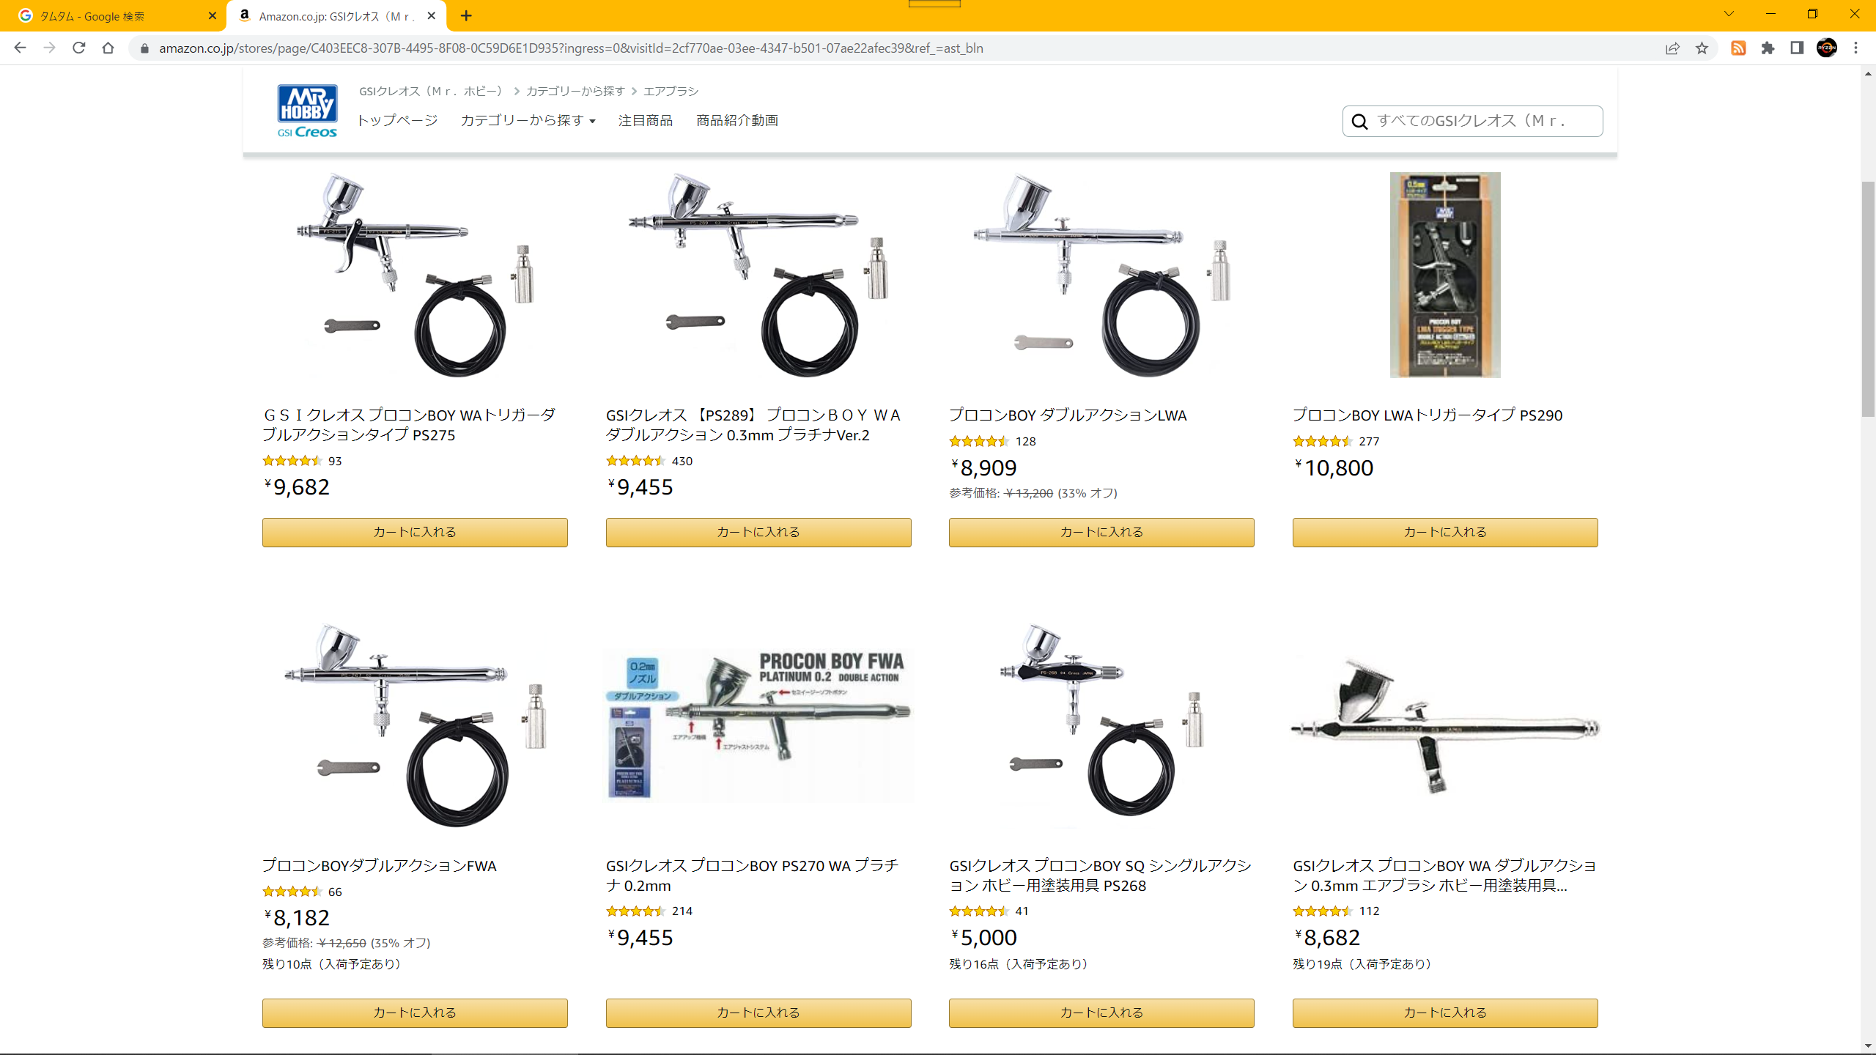Toggle the browser side panel icon
Screen dimensions: 1876x1055
(x=1797, y=48)
